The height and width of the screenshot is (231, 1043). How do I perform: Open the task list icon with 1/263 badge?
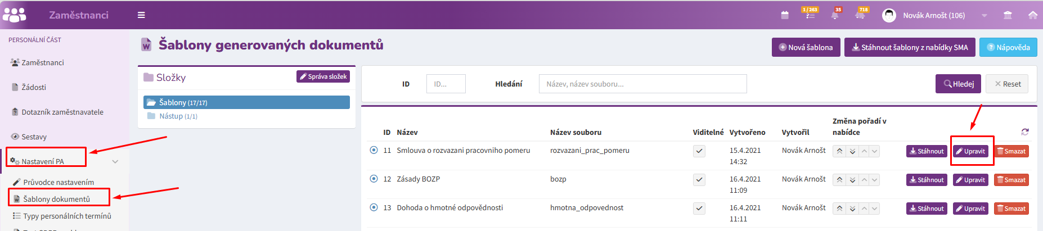click(810, 15)
